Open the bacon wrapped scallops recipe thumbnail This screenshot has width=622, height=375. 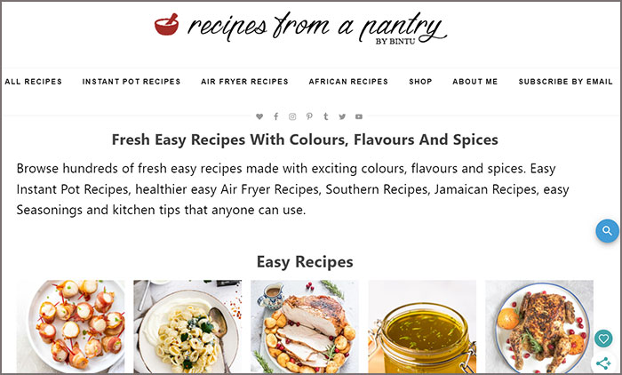[70, 326]
